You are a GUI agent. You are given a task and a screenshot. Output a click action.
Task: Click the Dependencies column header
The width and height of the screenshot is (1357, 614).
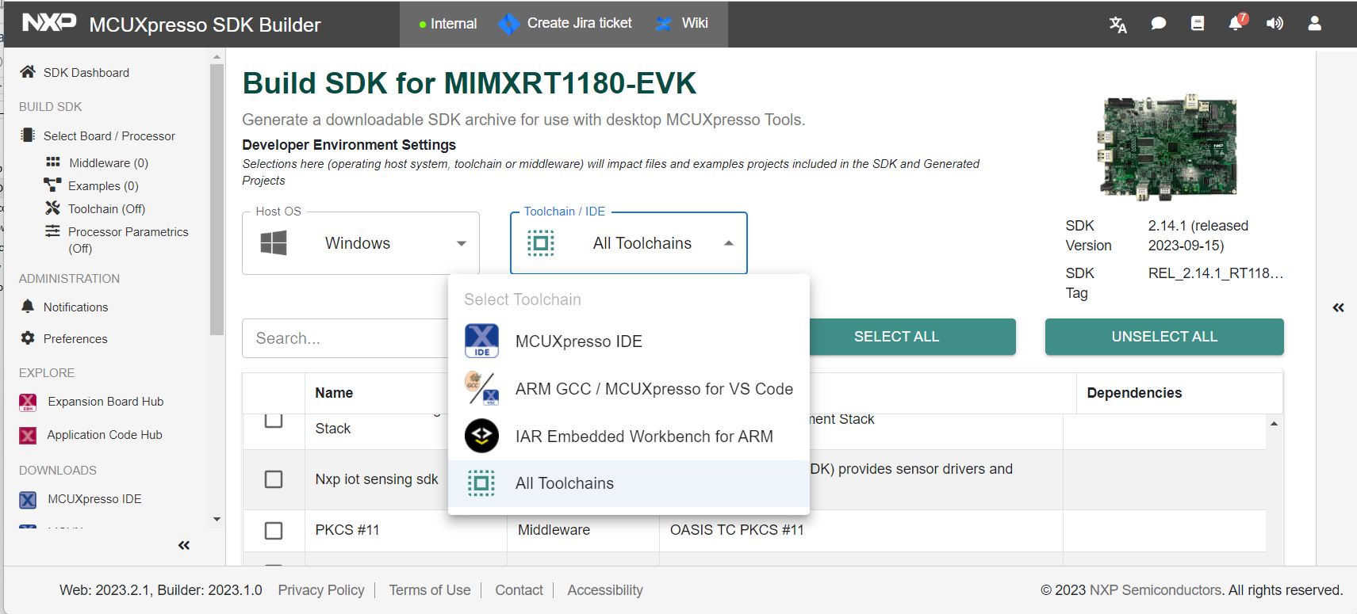click(x=1134, y=393)
